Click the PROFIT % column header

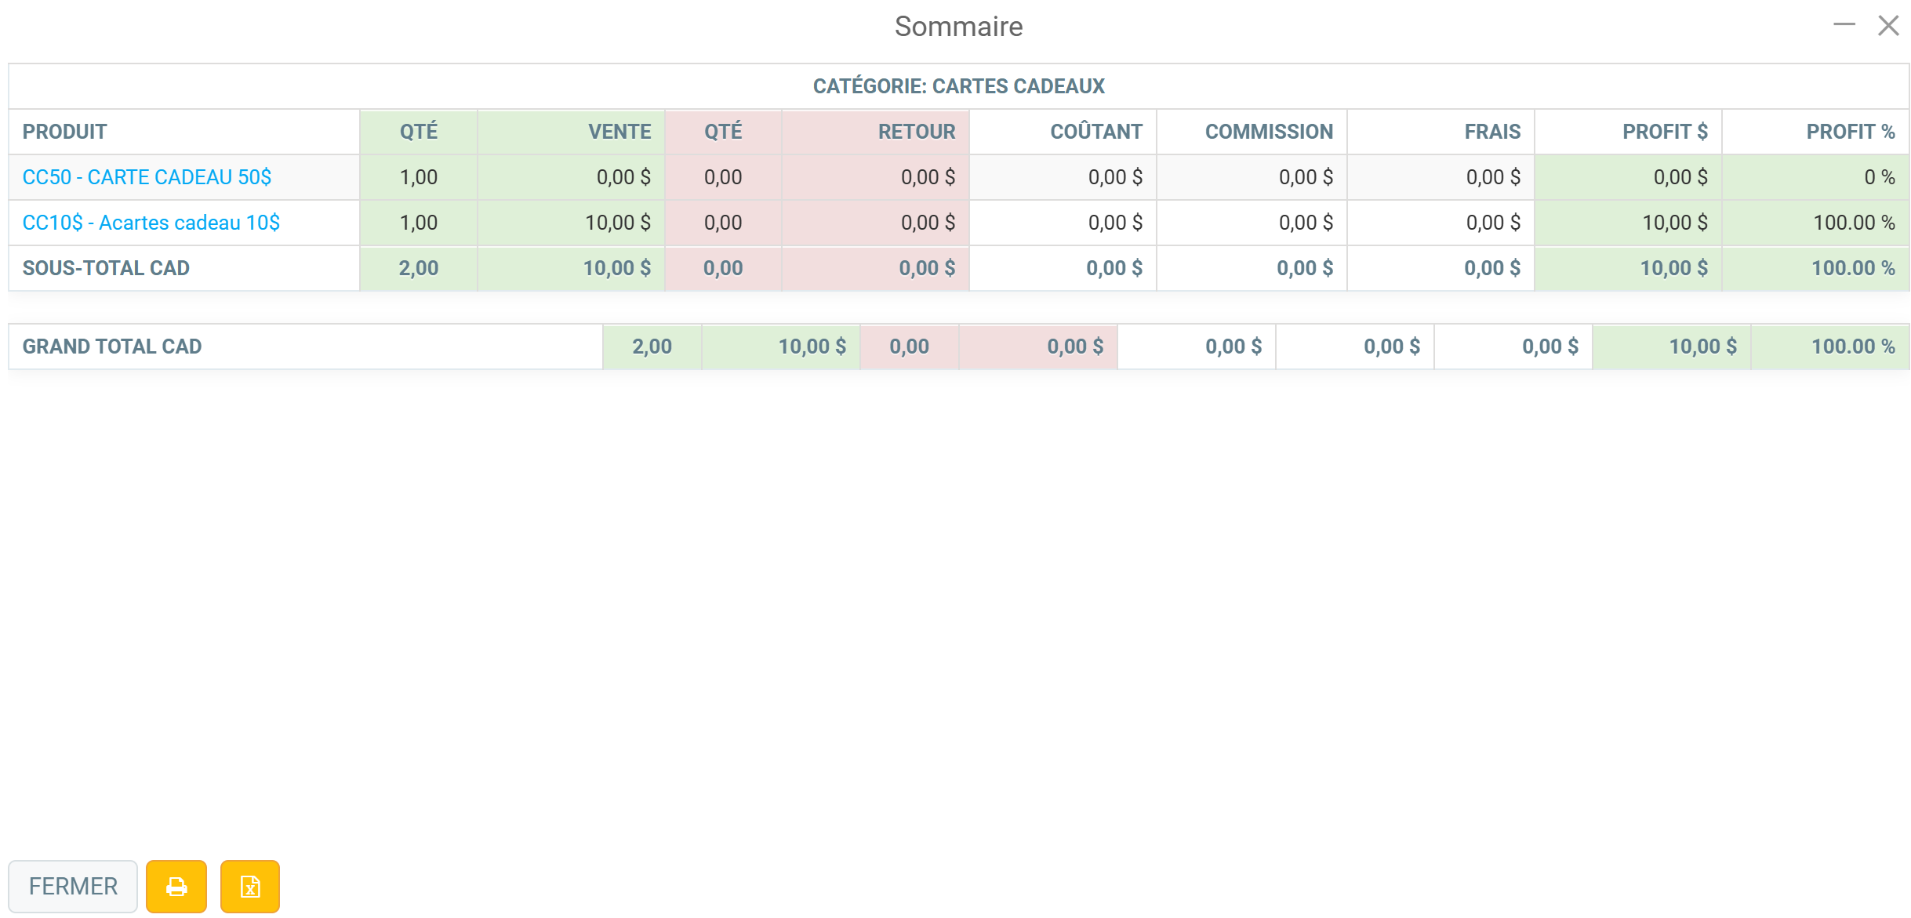[1851, 132]
